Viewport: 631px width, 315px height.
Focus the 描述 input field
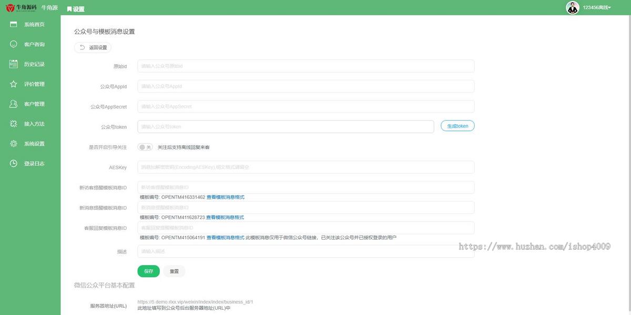pyautogui.click(x=306, y=251)
